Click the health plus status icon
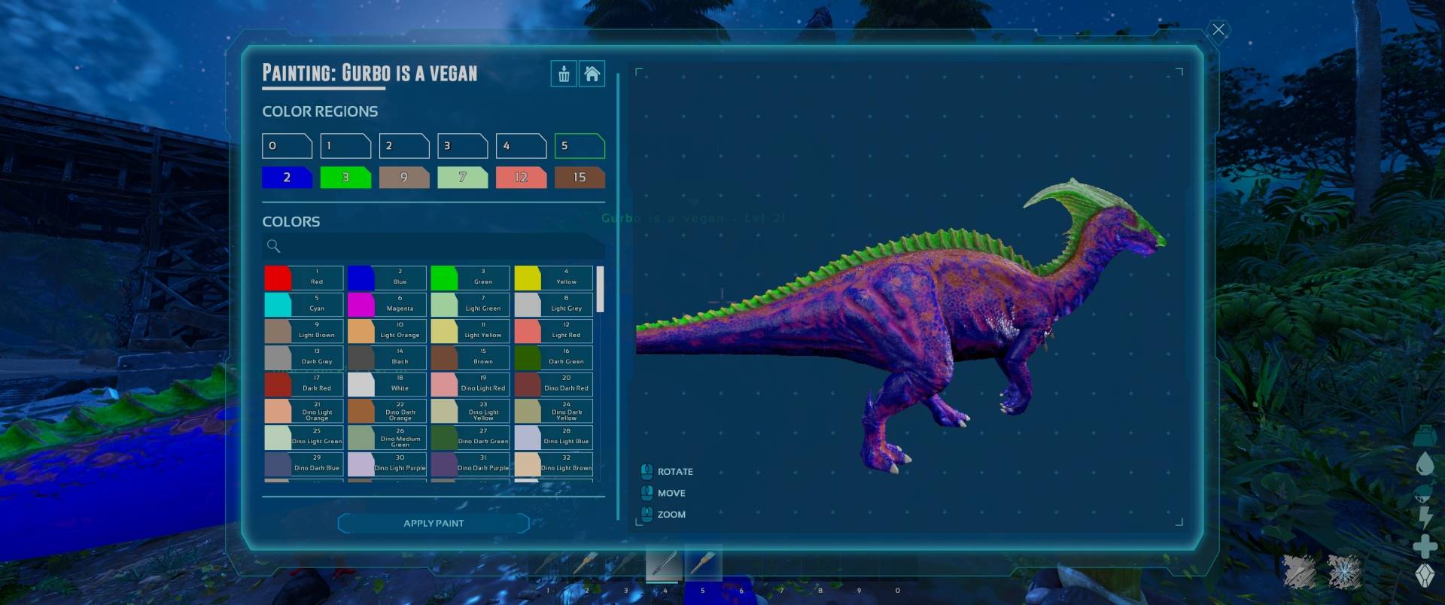The image size is (1445, 605). click(x=1425, y=546)
